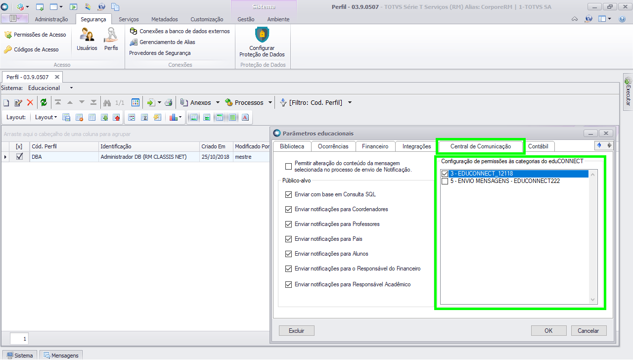The image size is (633, 360).
Task: Toggle Enviar notificações para Alunos
Action: pyautogui.click(x=289, y=254)
